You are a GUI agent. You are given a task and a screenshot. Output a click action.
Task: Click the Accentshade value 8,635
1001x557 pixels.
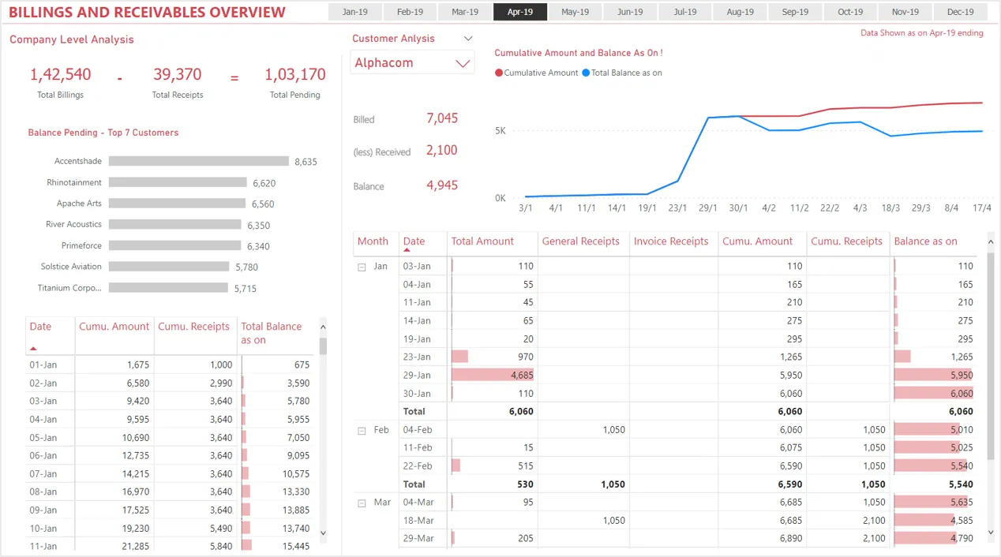pyautogui.click(x=306, y=162)
